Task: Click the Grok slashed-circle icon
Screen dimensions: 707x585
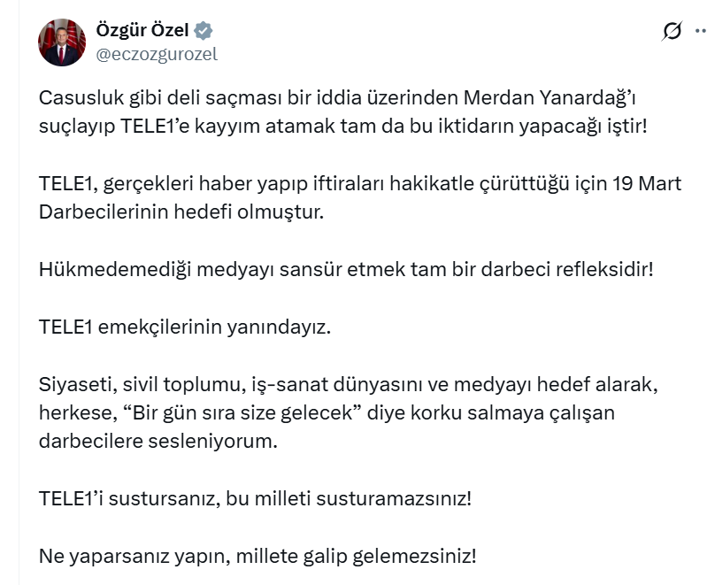Action: pyautogui.click(x=672, y=32)
